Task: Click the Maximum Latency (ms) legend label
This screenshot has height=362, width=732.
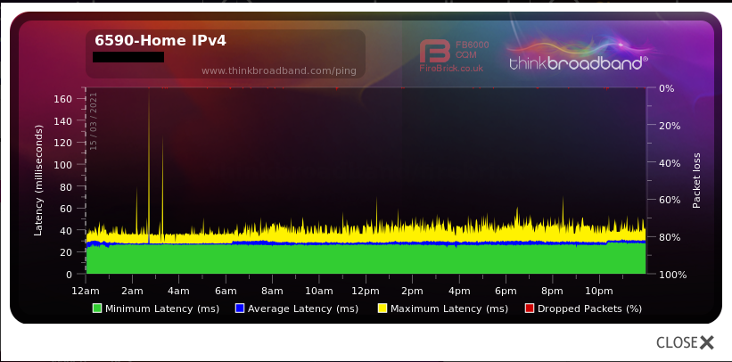Action: [x=449, y=309]
